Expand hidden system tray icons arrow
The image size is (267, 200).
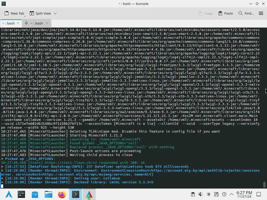coord(232,194)
